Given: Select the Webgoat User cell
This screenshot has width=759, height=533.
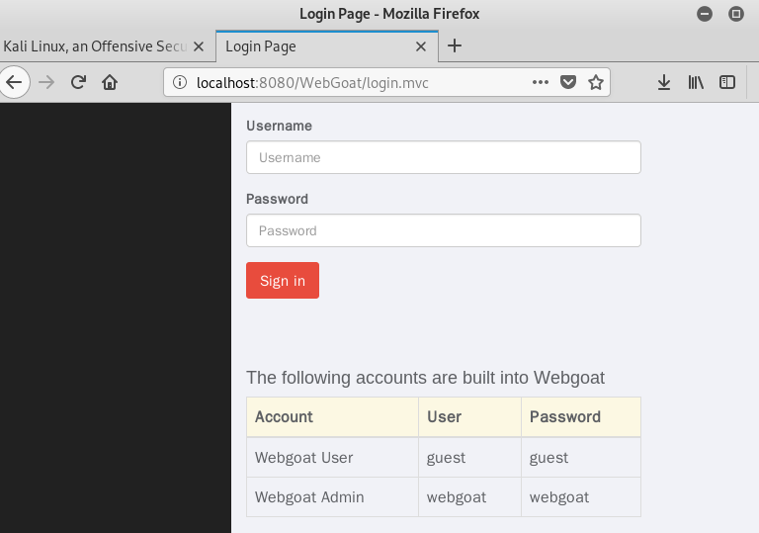Looking at the screenshot, I should [x=332, y=458].
